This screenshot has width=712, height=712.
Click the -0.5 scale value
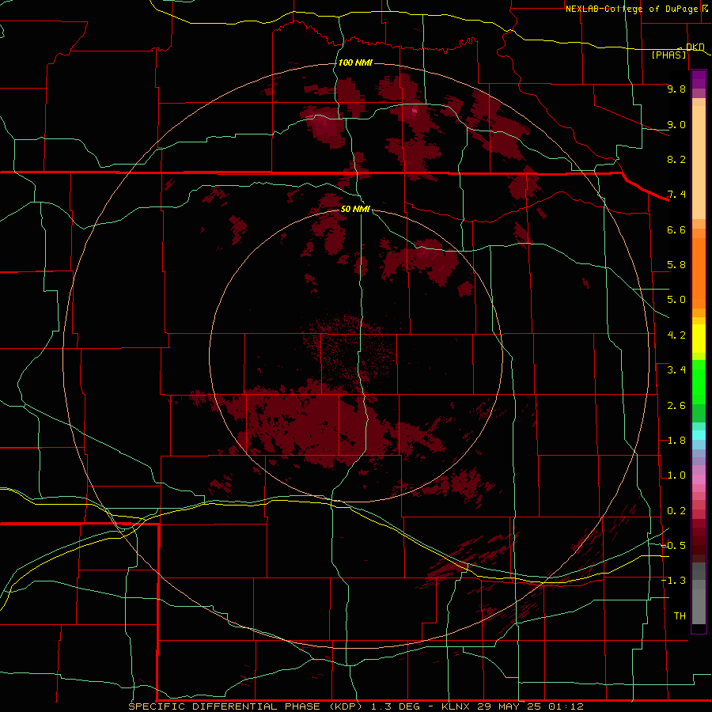[673, 546]
